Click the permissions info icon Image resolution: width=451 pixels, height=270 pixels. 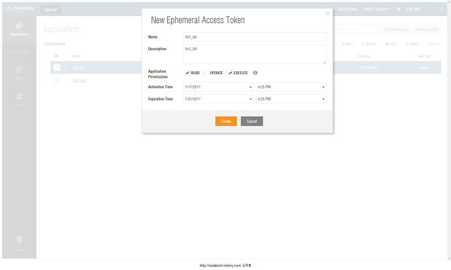click(255, 73)
